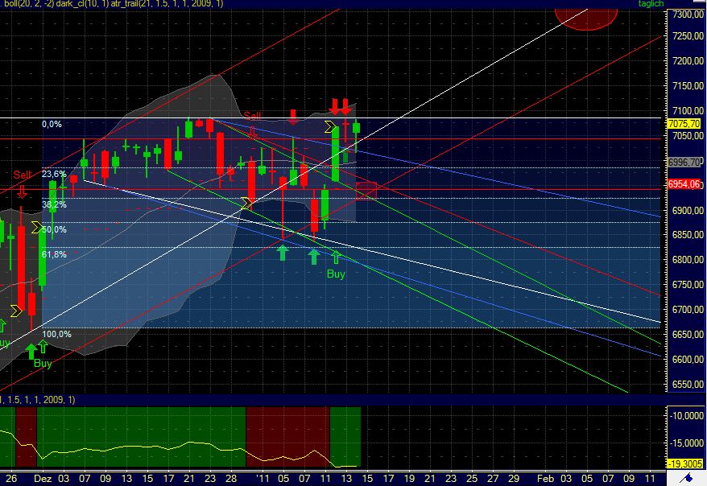Image resolution: width=707 pixels, height=486 pixels.
Task: Select the red semicircle drawing at the chart's top edge
Action: tap(586, 19)
